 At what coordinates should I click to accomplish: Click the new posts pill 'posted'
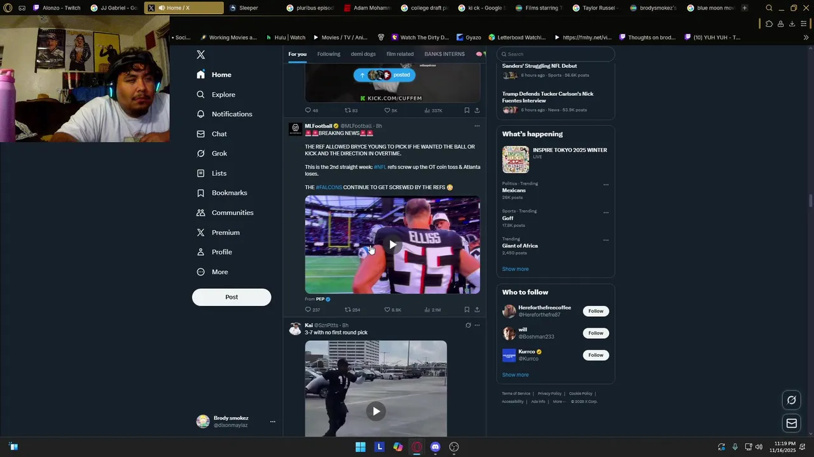coord(384,75)
